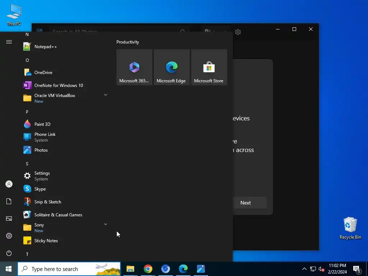Maximize the Photos window

pyautogui.click(x=294, y=29)
